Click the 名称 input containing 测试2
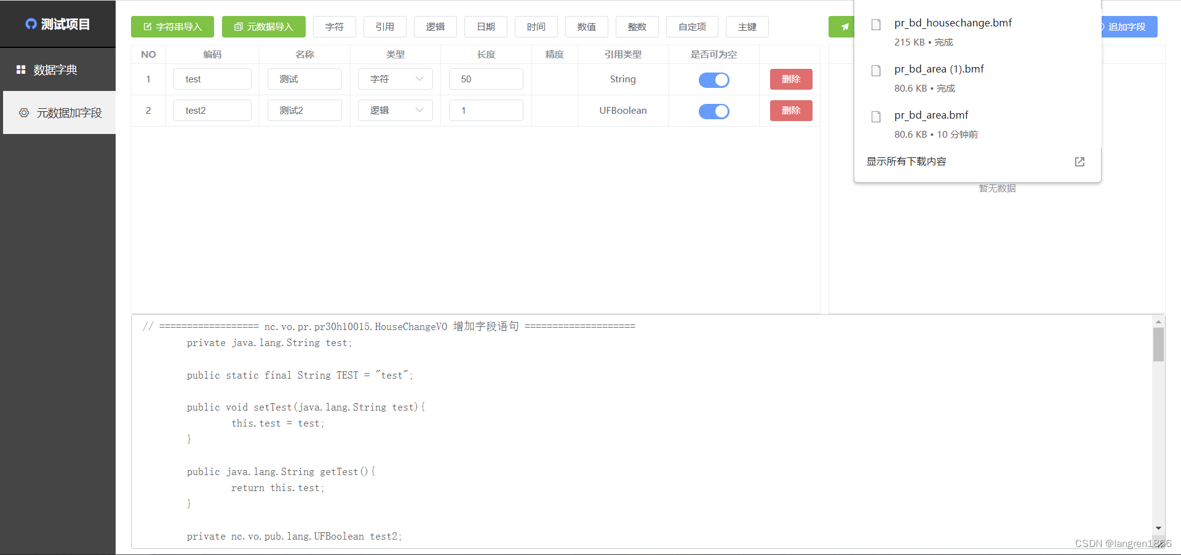 (x=304, y=111)
